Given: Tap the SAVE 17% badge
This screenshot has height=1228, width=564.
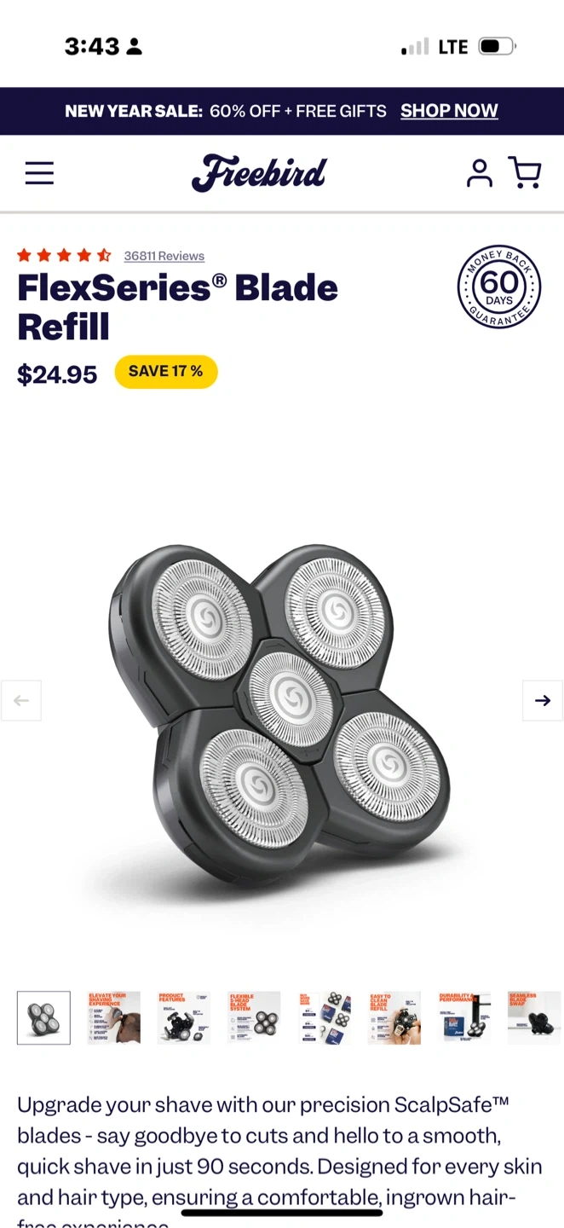Looking at the screenshot, I should pyautogui.click(x=166, y=372).
